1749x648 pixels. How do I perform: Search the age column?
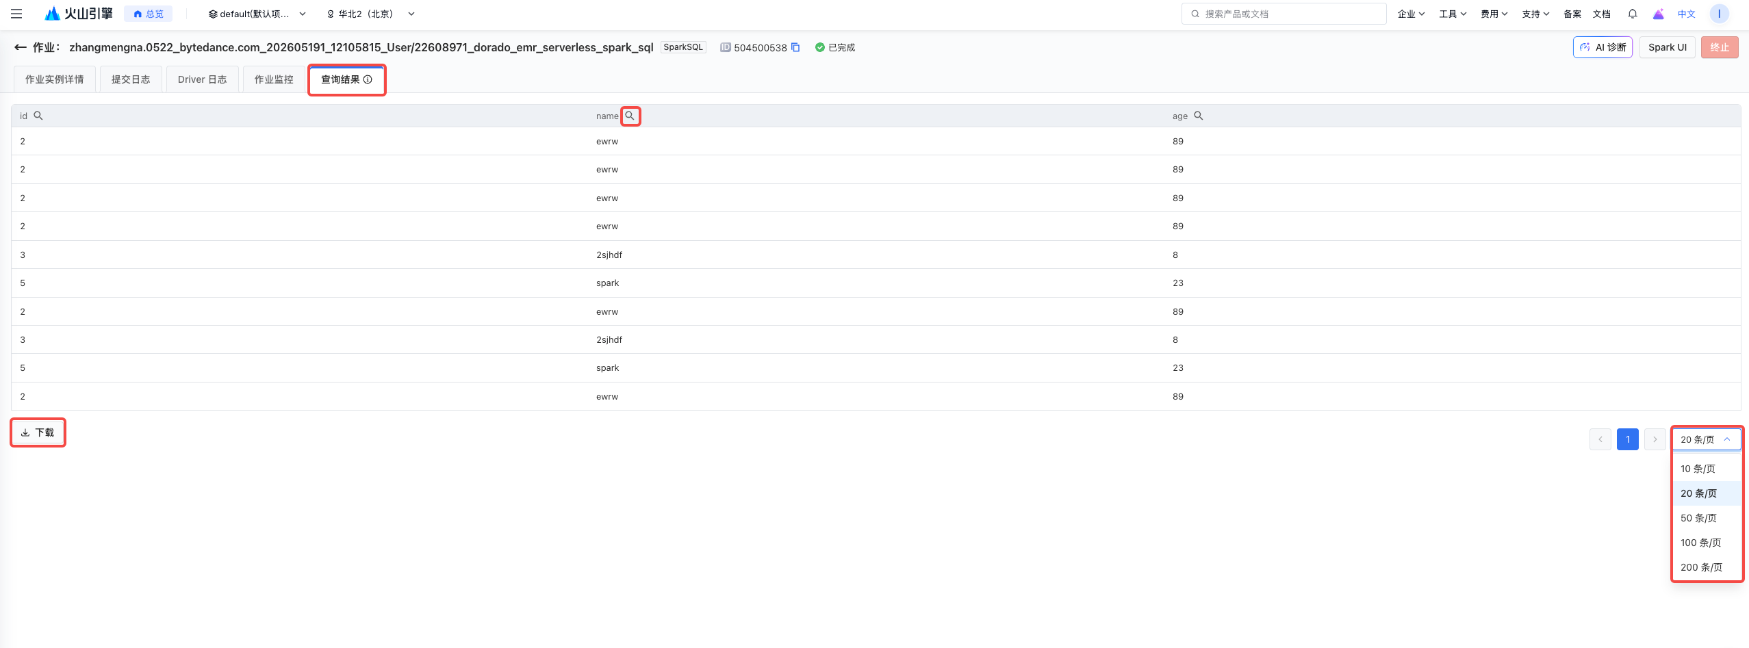tap(1198, 116)
